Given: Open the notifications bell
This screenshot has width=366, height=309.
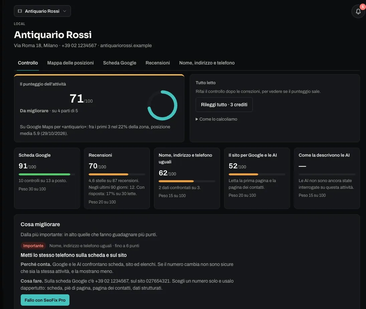Looking at the screenshot, I should [x=358, y=11].
